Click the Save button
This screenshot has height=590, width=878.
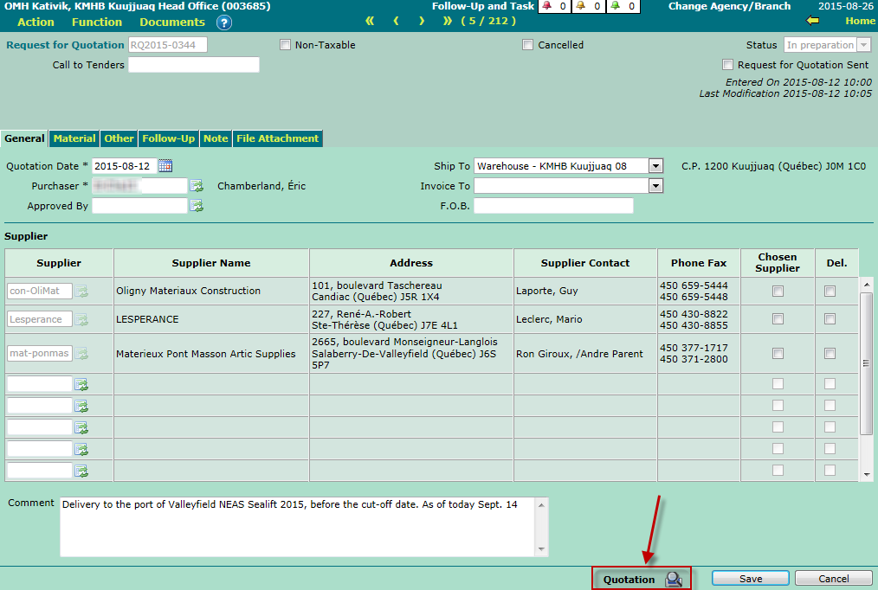coord(751,578)
